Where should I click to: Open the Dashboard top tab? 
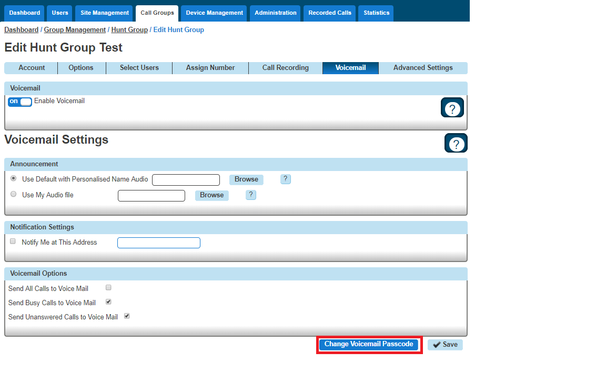coord(24,13)
